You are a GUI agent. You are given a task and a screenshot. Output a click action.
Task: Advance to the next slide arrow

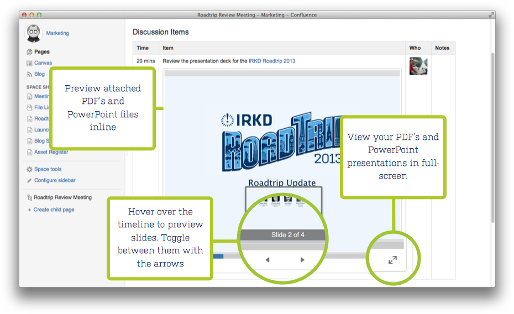pos(302,260)
